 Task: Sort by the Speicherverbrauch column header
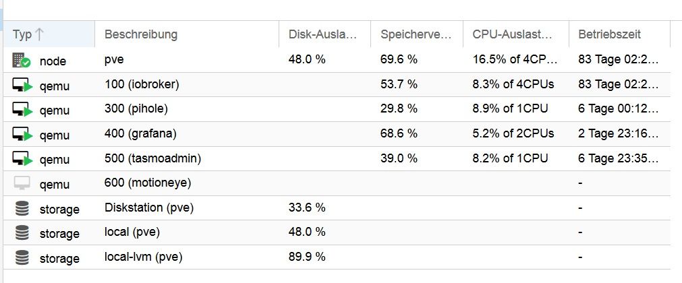[417, 34]
